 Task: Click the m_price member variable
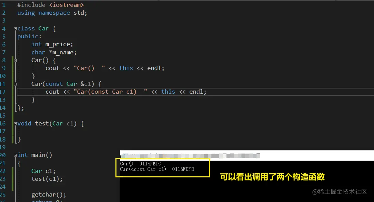[59, 44]
